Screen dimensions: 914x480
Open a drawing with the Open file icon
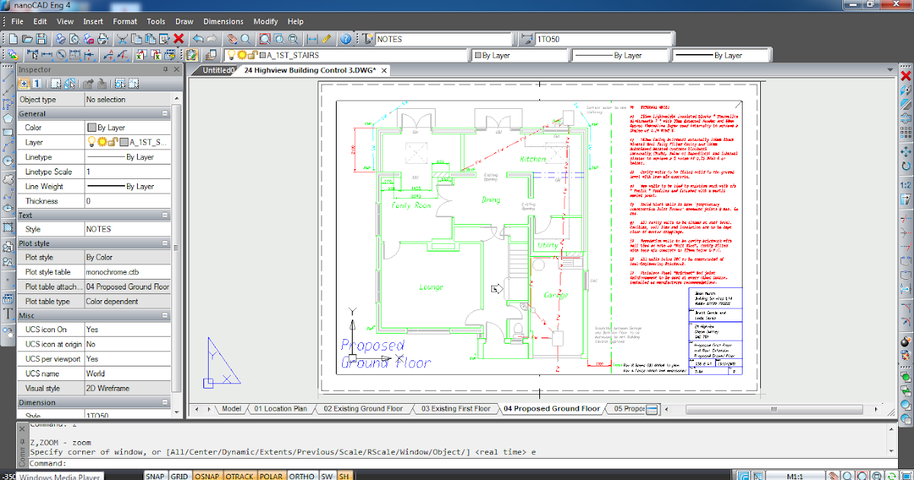click(28, 39)
